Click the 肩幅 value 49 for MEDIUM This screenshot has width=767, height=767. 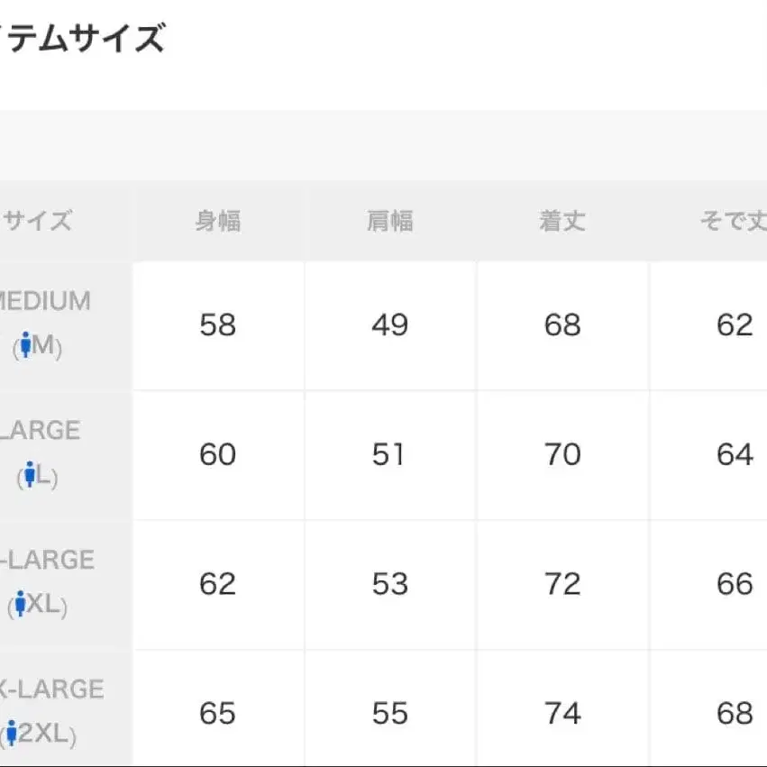coord(390,325)
